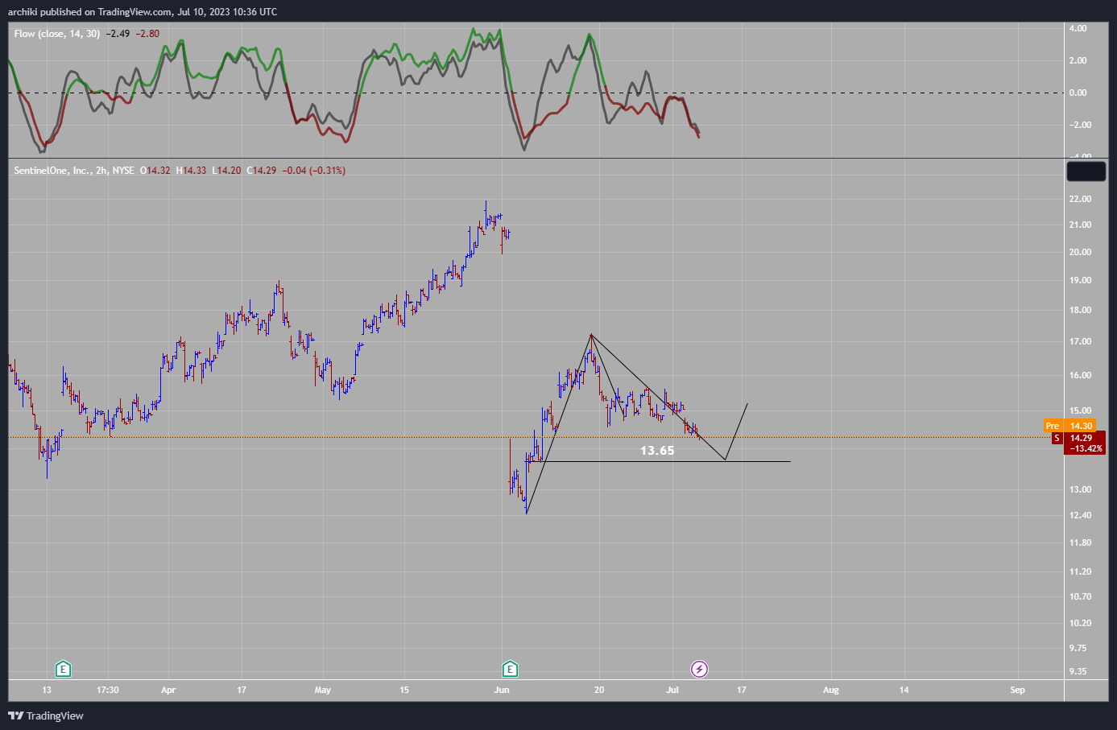Click the L14.20 low value in legend
This screenshot has height=730, width=1117.
pyautogui.click(x=227, y=171)
